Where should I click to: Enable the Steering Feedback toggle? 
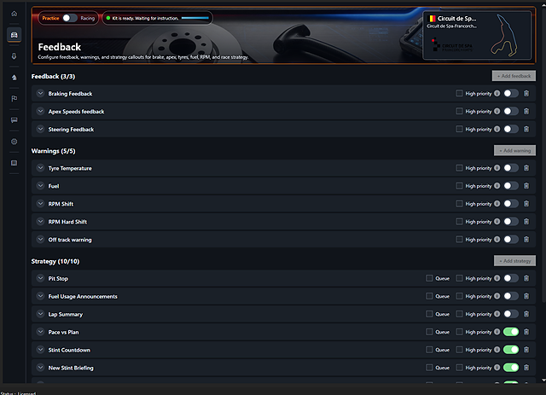(x=511, y=129)
